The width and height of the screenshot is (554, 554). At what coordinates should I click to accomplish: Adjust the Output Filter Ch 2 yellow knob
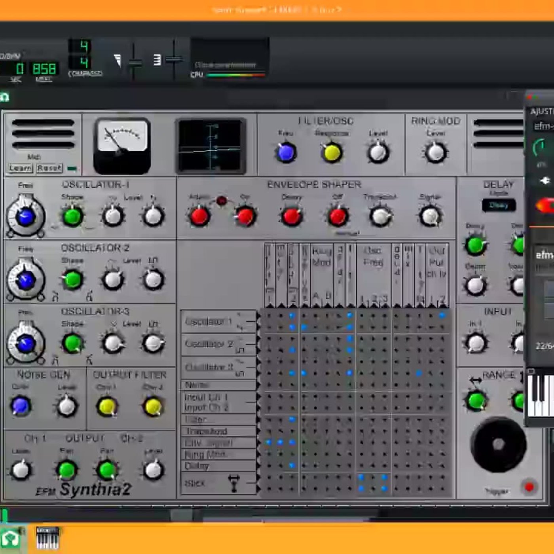(153, 406)
